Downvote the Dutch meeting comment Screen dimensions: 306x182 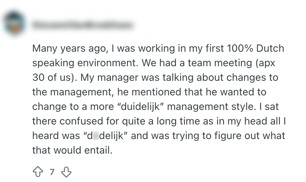pos(67,171)
